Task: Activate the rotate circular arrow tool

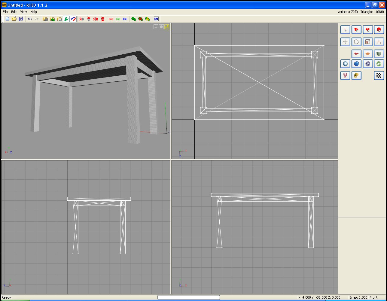Action: click(356, 42)
